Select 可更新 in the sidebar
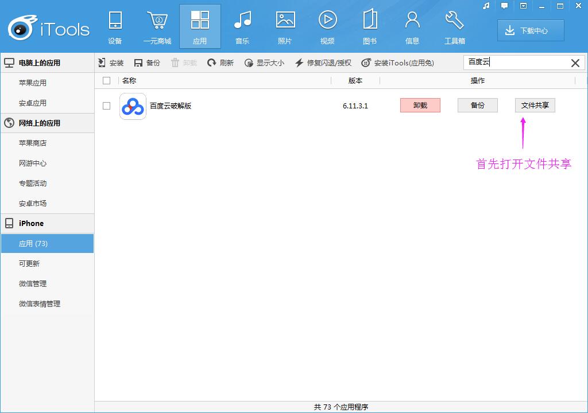 [x=47, y=263]
